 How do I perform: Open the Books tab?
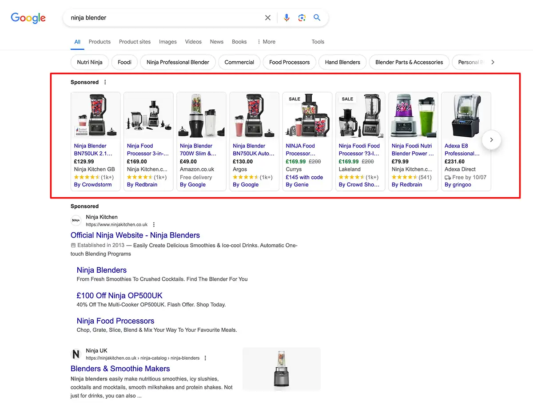click(239, 42)
